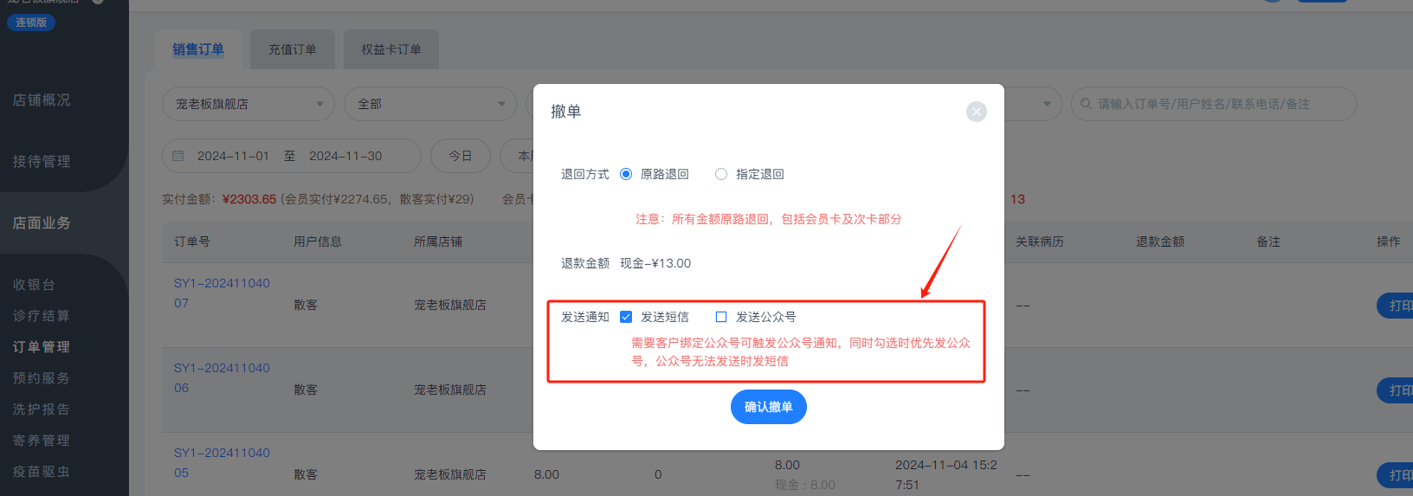The image size is (1413, 496).
Task: Switch to the 销售订单 tab
Action: pos(198,49)
